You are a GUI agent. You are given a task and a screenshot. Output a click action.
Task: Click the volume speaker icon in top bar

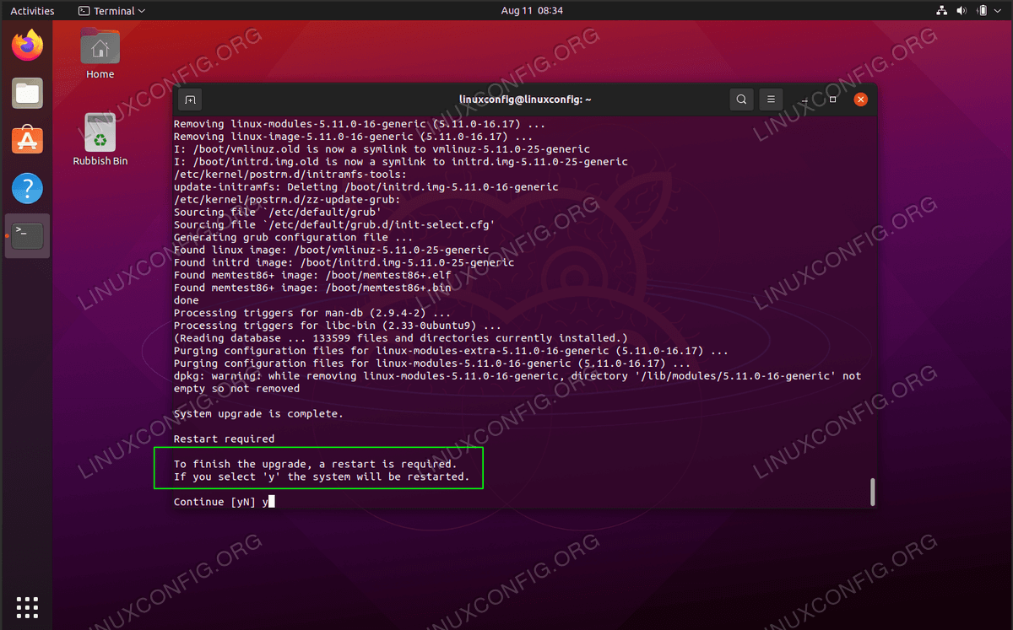pos(962,11)
